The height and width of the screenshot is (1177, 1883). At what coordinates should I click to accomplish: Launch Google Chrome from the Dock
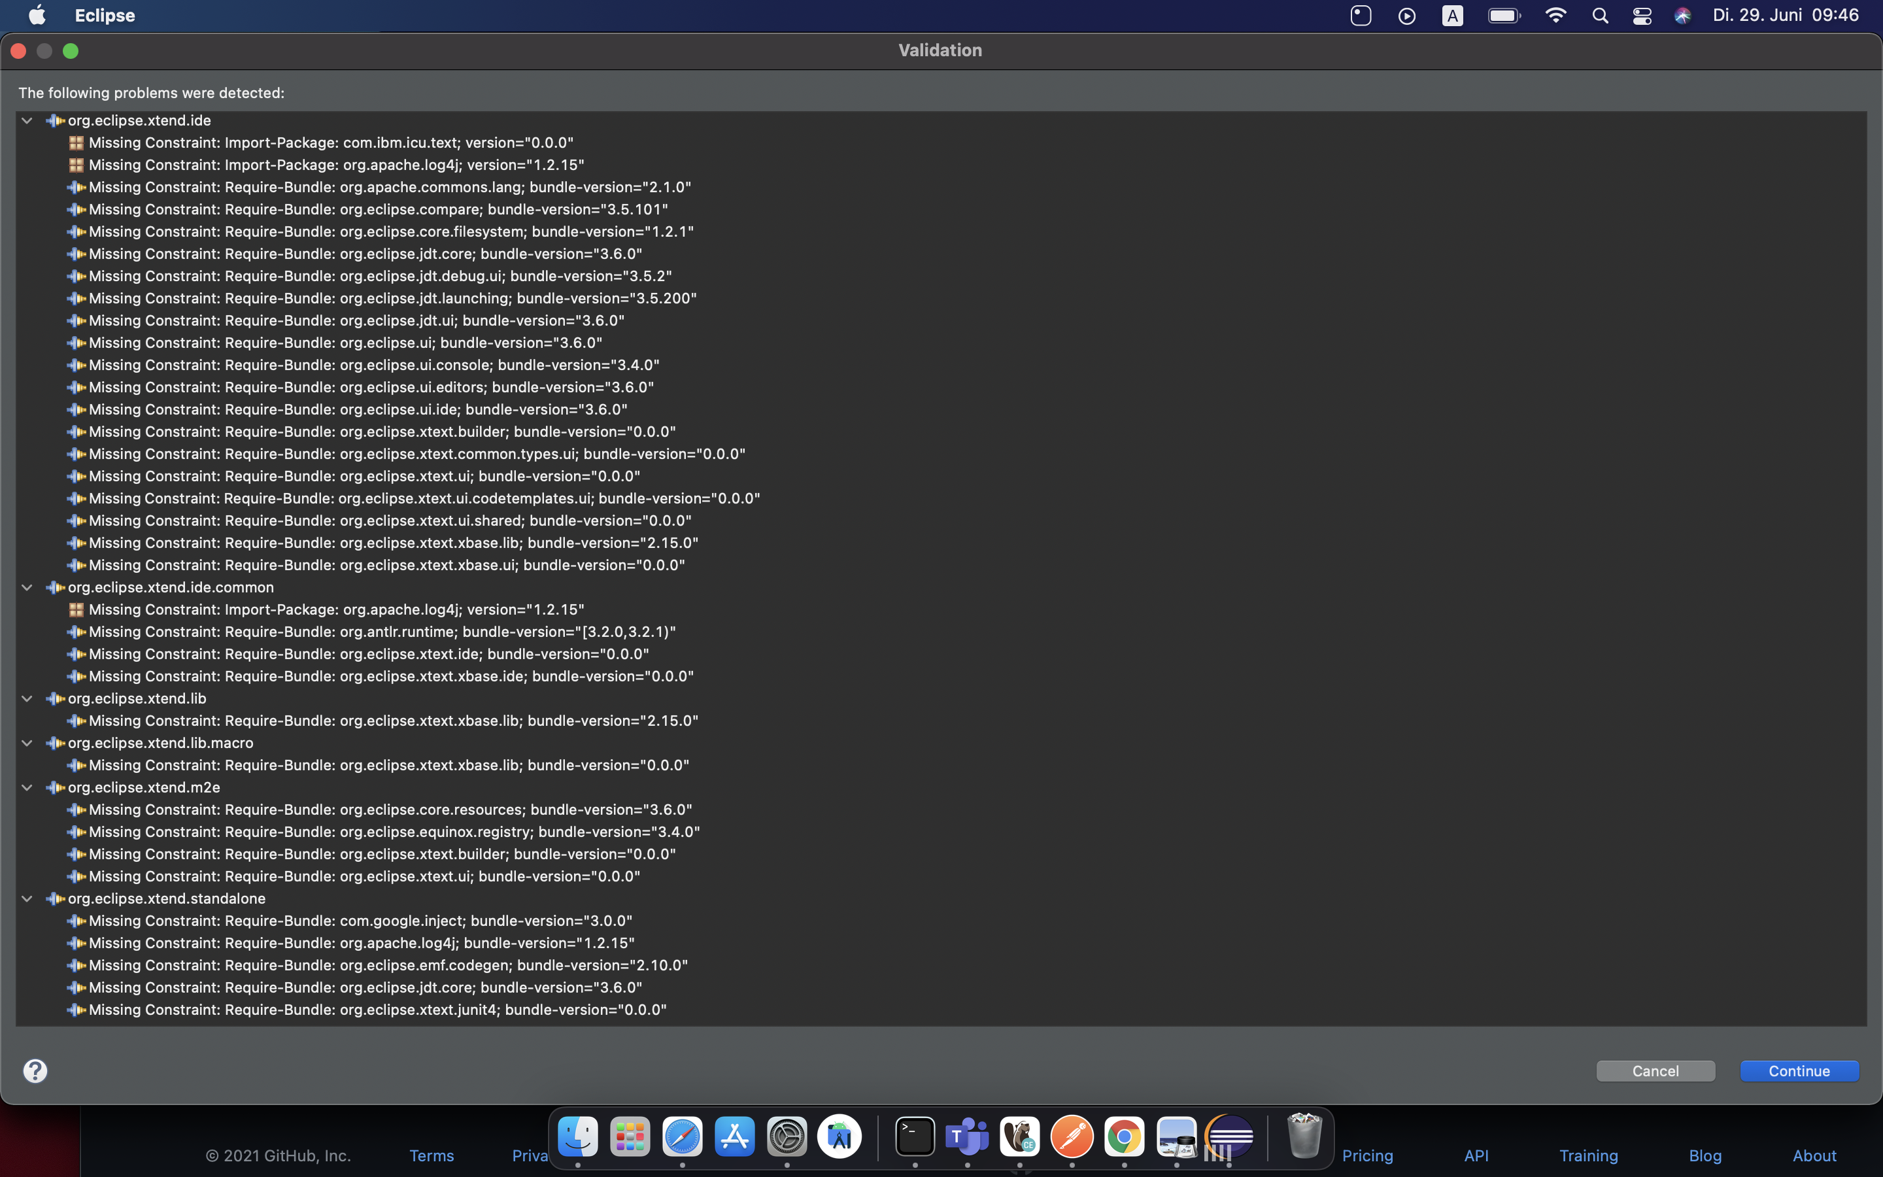1126,1136
